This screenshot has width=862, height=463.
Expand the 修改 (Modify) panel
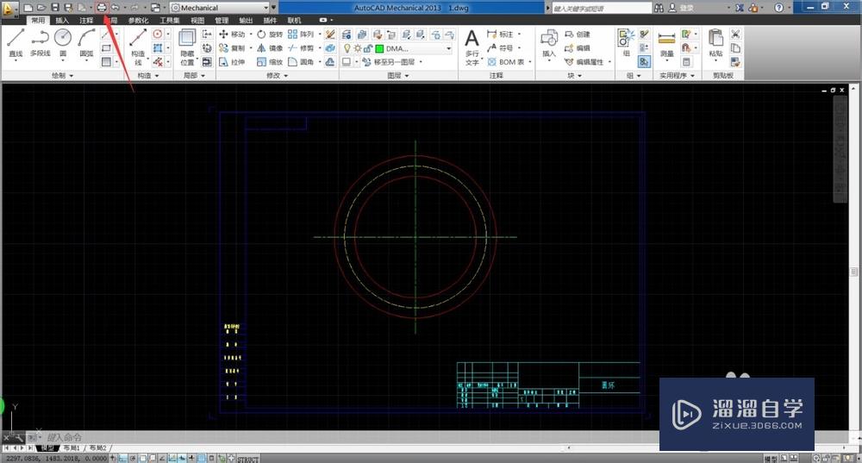(277, 76)
